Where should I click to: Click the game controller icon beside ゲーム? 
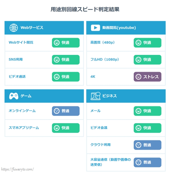coord(14,96)
